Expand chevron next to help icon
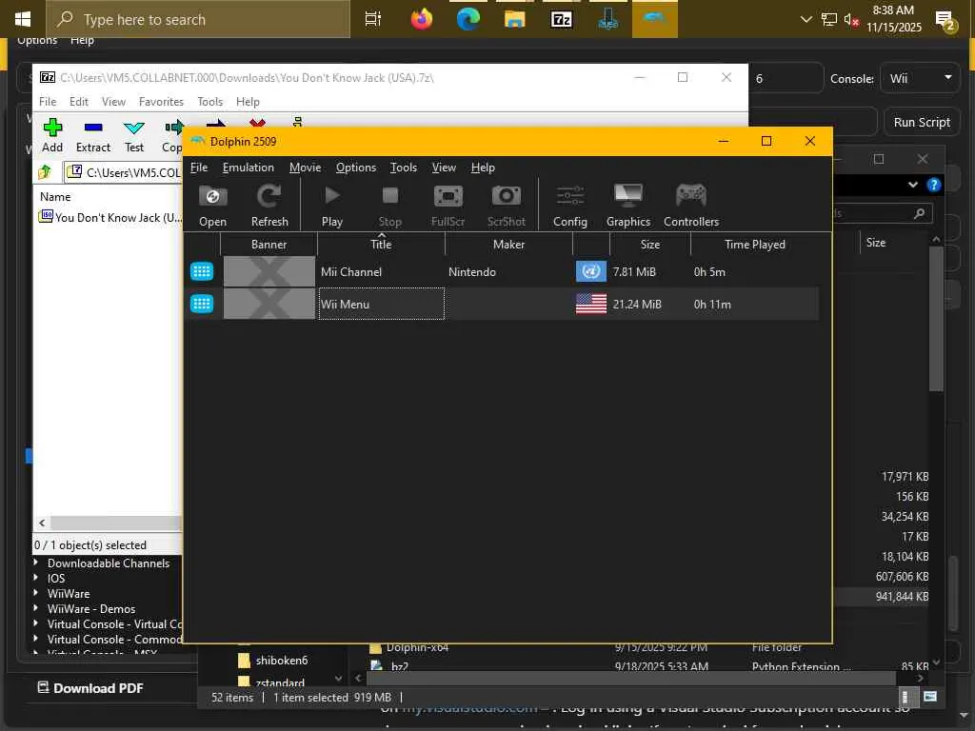 point(912,185)
